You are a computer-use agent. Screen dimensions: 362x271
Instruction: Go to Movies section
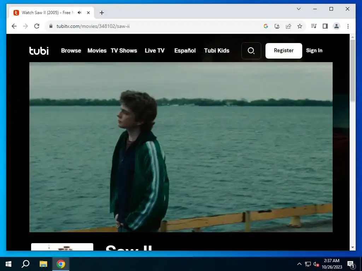97,51
